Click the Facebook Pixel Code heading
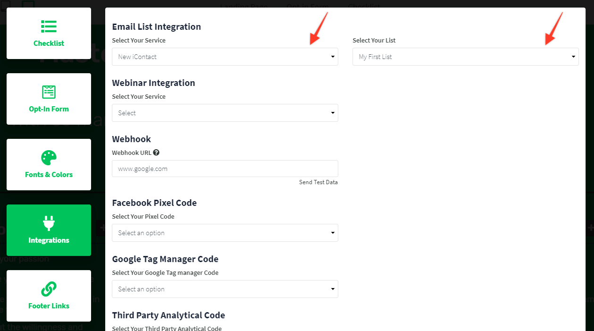This screenshot has width=594, height=331. tap(154, 203)
